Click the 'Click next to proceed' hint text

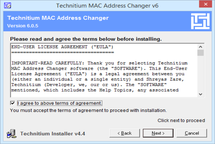[181, 120]
